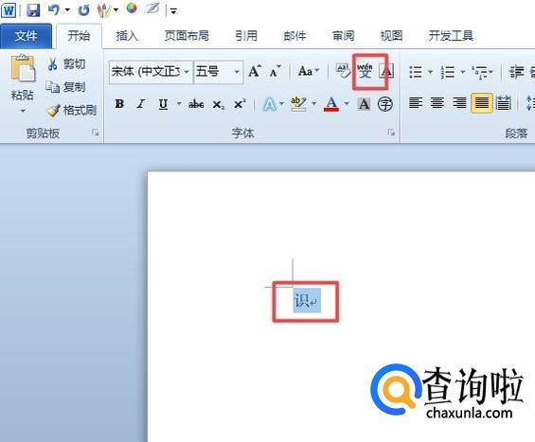Viewport: 535px width, 442px height.
Task: Open the Phonetic Guide (wén) tool
Action: click(x=365, y=71)
